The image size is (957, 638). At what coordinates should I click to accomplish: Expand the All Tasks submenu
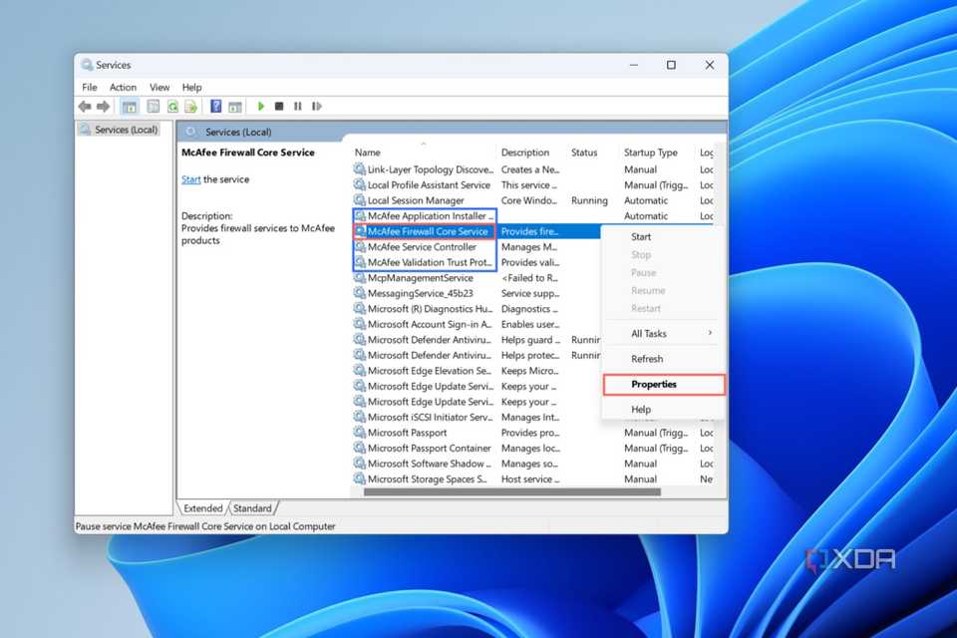664,333
